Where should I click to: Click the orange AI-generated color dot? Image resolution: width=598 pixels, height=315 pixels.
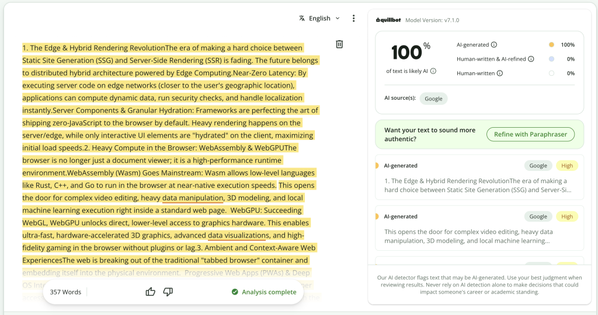coord(551,44)
